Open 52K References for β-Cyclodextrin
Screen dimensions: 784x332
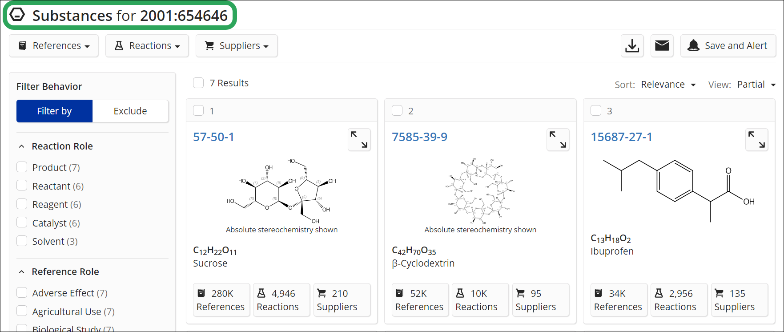click(420, 300)
